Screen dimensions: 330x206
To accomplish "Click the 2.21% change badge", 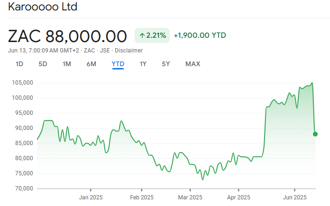I will (x=152, y=35).
